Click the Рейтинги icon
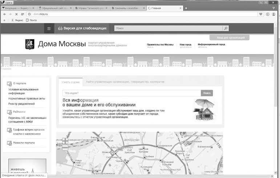 (9, 112)
